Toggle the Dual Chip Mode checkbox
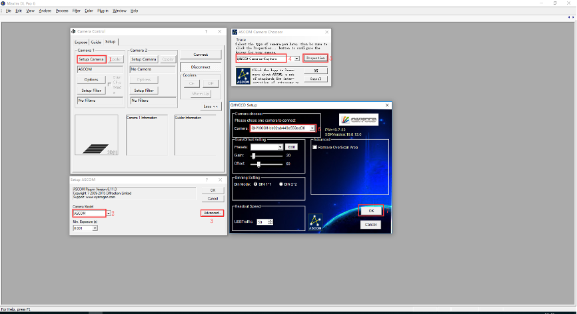Viewport: 577px width, 314px height. pos(109,84)
